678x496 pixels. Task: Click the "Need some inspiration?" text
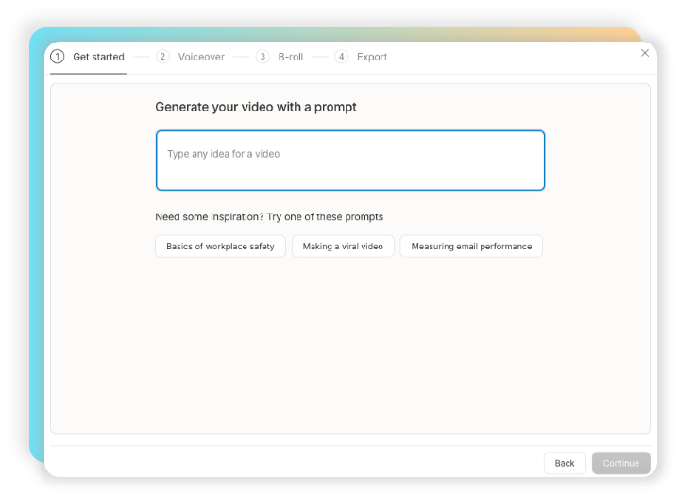click(x=269, y=217)
